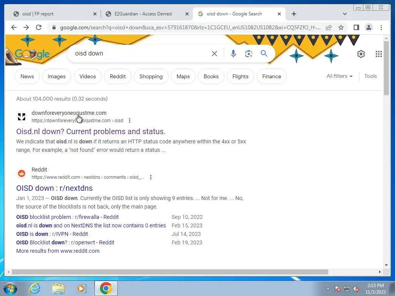Open 'OISD is down : r/IVPN' link
The image size is (395, 296).
coord(52,234)
